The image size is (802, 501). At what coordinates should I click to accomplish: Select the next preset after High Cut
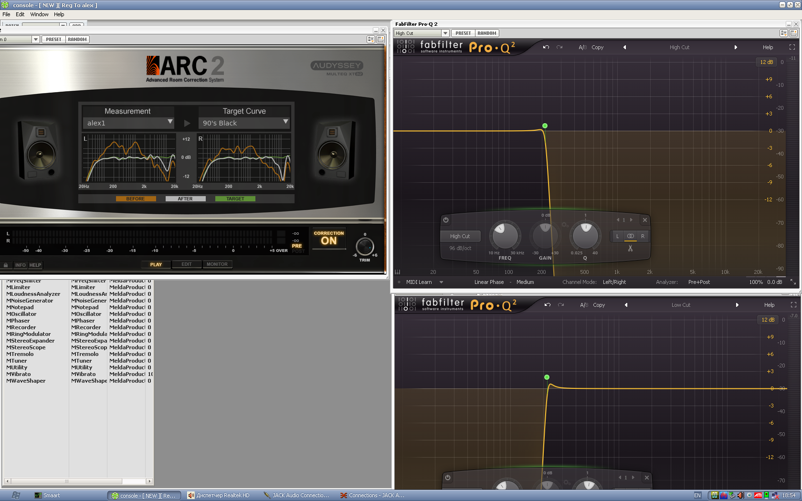736,47
